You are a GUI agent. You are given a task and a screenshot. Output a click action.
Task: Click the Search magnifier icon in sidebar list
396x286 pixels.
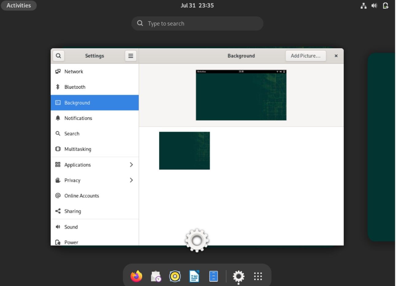pyautogui.click(x=58, y=133)
